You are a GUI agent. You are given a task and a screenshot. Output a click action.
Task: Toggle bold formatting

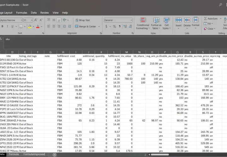click(2, 26)
